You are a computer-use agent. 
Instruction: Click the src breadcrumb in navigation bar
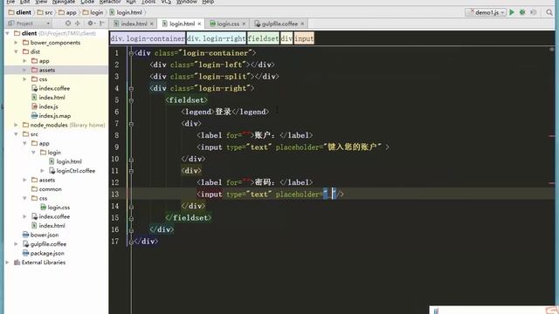tap(45, 12)
